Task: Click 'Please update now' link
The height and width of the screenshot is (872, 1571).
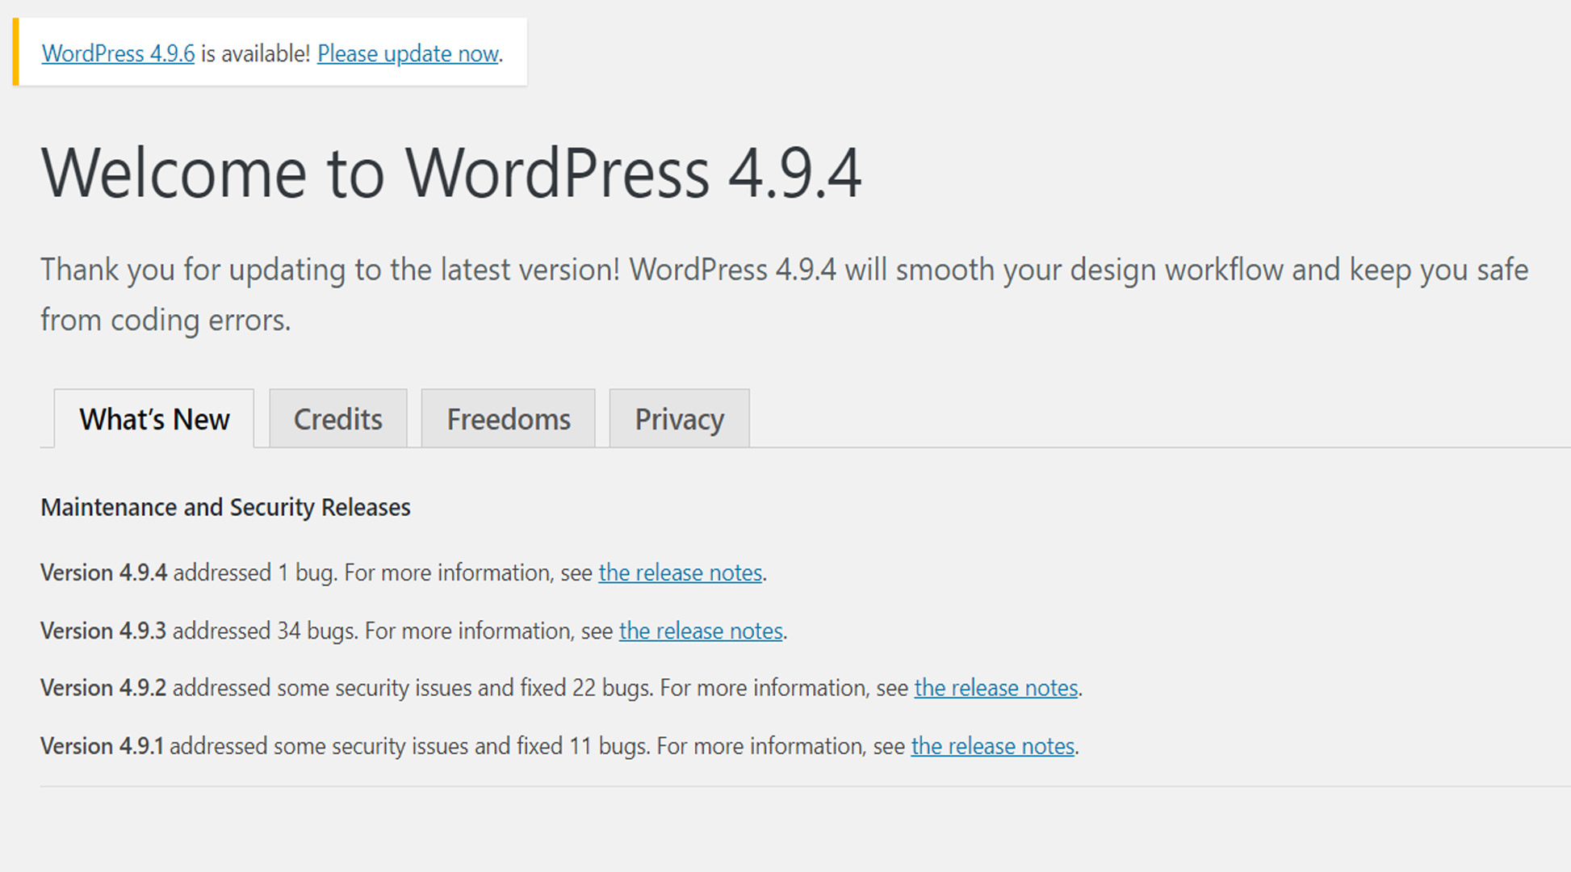Action: pos(408,51)
